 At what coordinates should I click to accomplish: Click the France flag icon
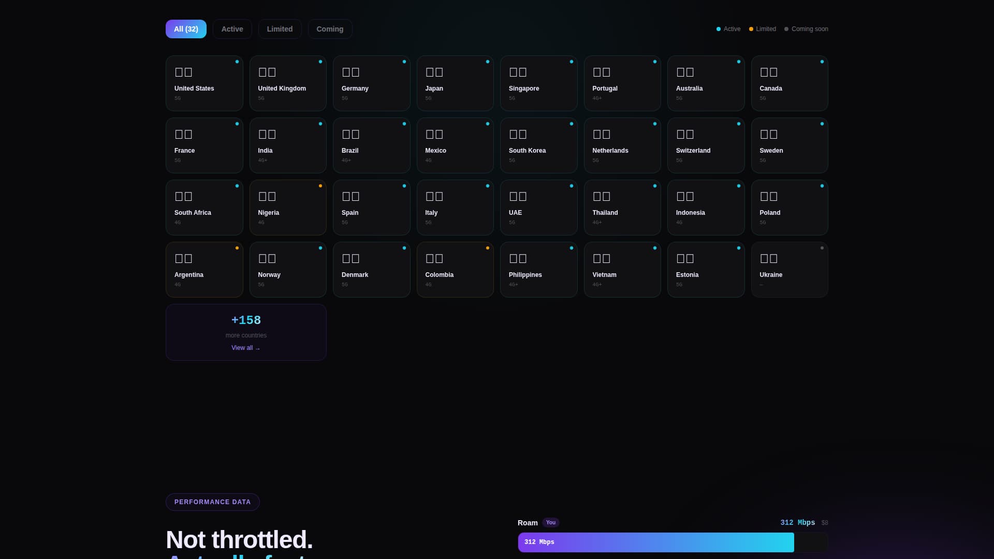(x=183, y=134)
